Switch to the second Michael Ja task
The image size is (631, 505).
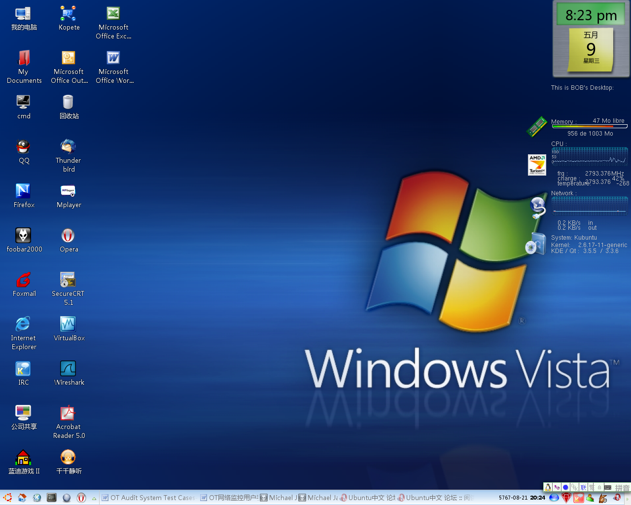coord(318,498)
